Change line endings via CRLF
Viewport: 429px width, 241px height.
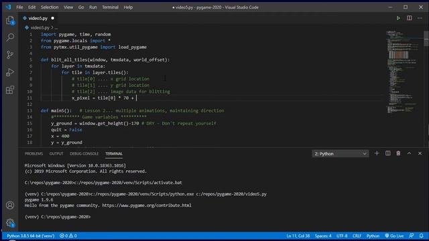pyautogui.click(x=357, y=236)
